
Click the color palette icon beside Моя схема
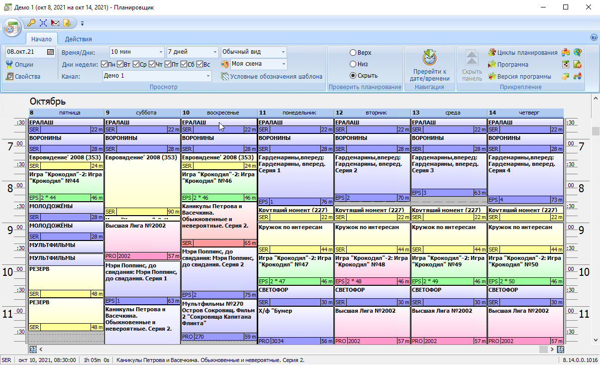[x=225, y=64]
